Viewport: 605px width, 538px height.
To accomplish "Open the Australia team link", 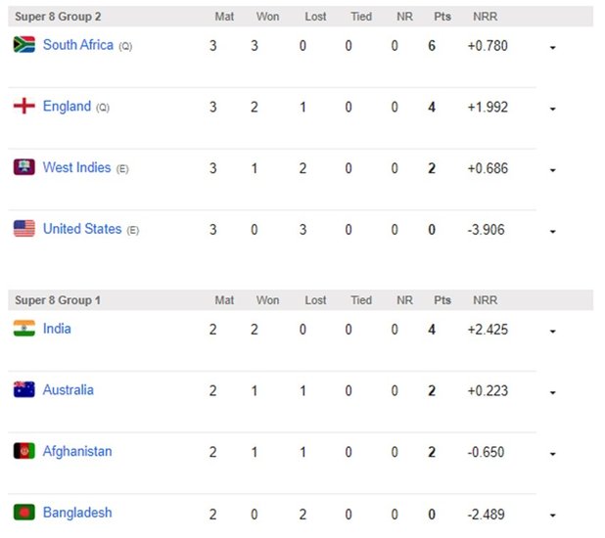I will [69, 390].
